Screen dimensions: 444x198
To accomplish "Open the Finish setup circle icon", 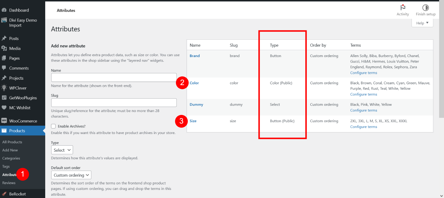I will 425,8.
